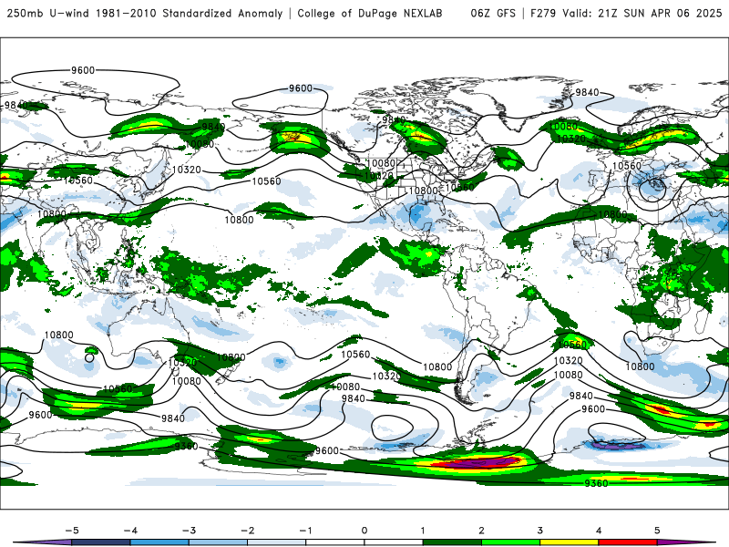The height and width of the screenshot is (547, 729).
Task: Click the '0' colorbar tick label
Action: tap(364, 531)
